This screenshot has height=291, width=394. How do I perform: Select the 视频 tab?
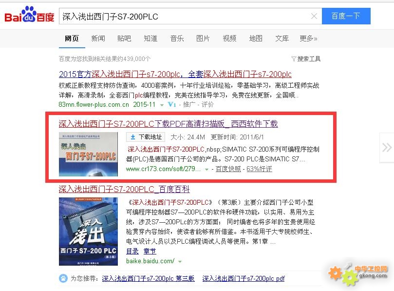point(230,39)
